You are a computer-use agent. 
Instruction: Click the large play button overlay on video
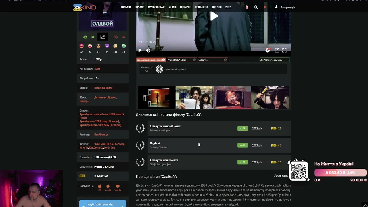pos(214,16)
